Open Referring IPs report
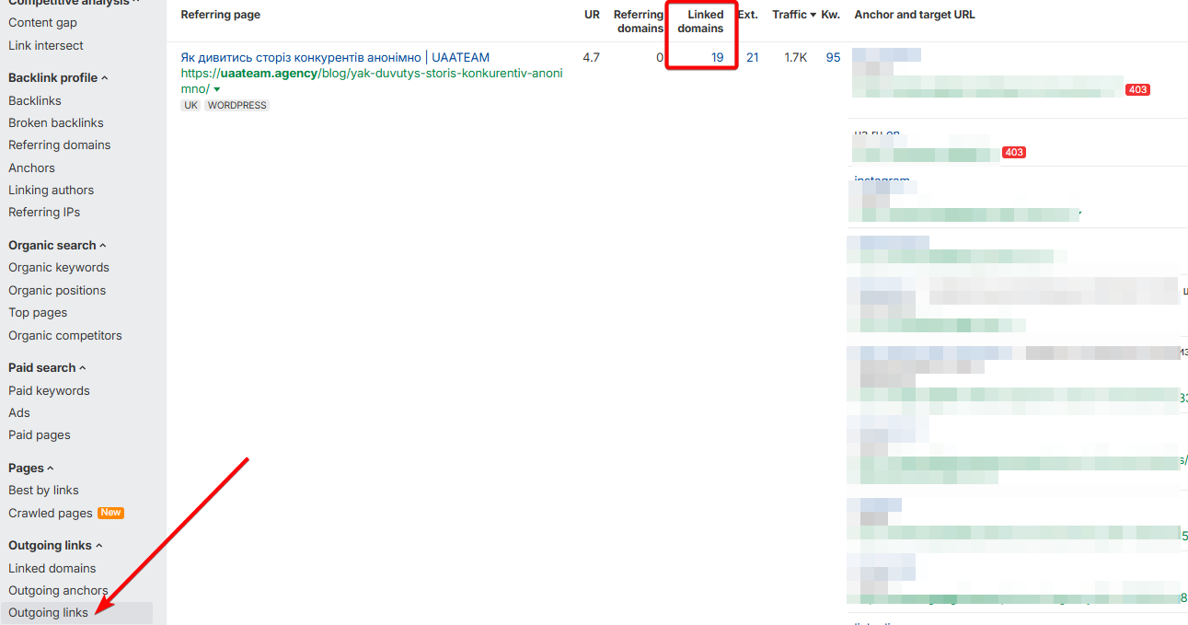 tap(44, 213)
